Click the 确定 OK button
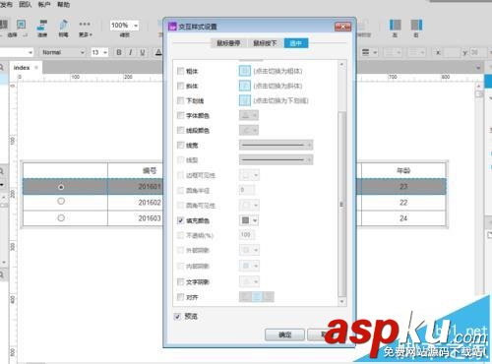Viewport: 492px width, 364px height. coord(284,334)
